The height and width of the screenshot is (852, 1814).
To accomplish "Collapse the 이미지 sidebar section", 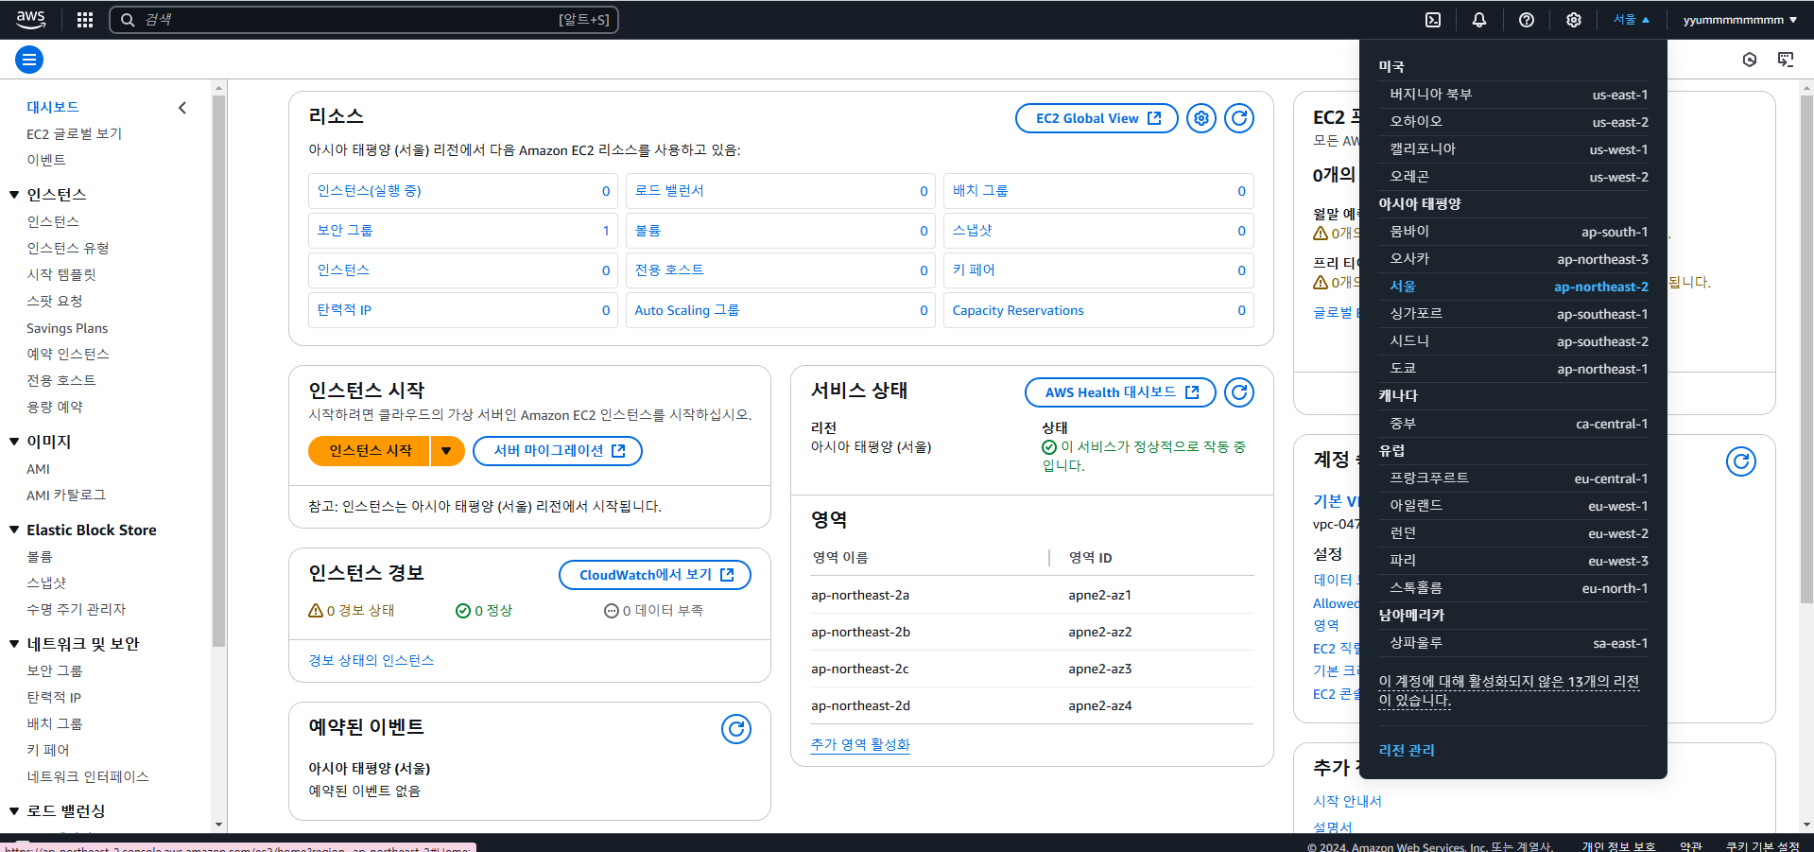I will (x=14, y=442).
